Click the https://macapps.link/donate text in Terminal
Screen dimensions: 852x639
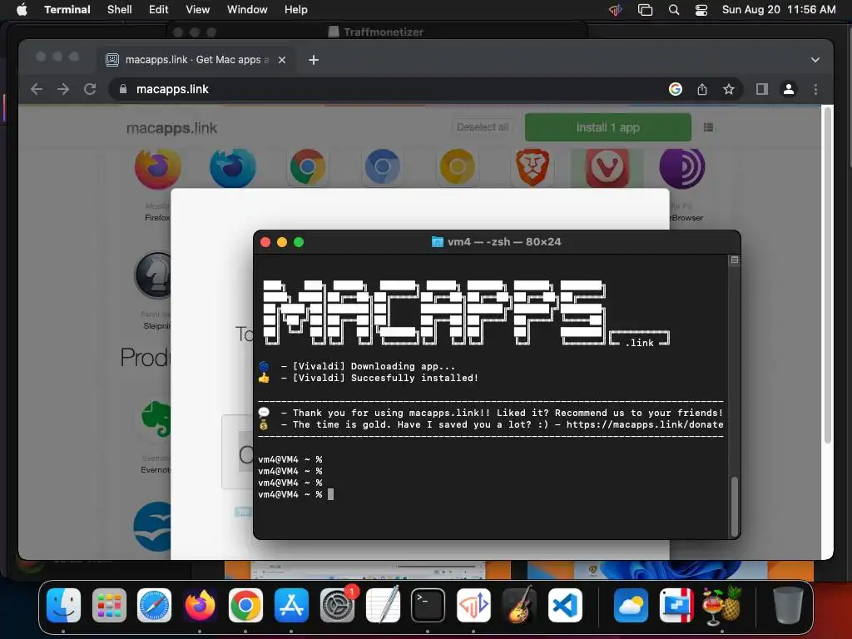click(x=645, y=424)
